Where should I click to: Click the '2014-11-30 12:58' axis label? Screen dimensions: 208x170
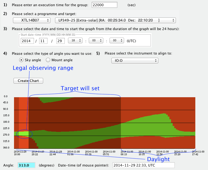click(x=162, y=153)
